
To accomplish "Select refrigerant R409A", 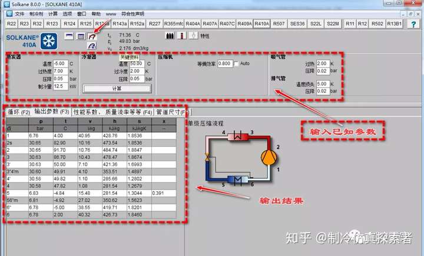I will click(x=244, y=24).
